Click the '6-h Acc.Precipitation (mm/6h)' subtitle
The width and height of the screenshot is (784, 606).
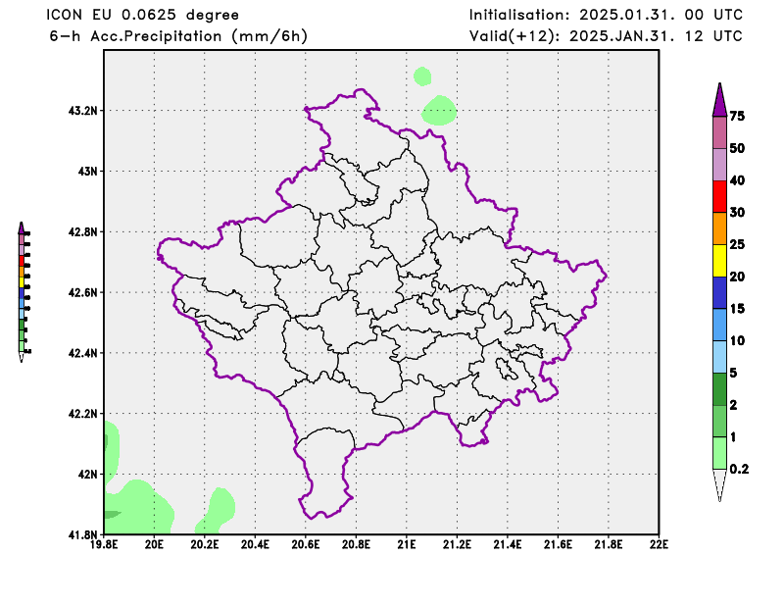[178, 36]
